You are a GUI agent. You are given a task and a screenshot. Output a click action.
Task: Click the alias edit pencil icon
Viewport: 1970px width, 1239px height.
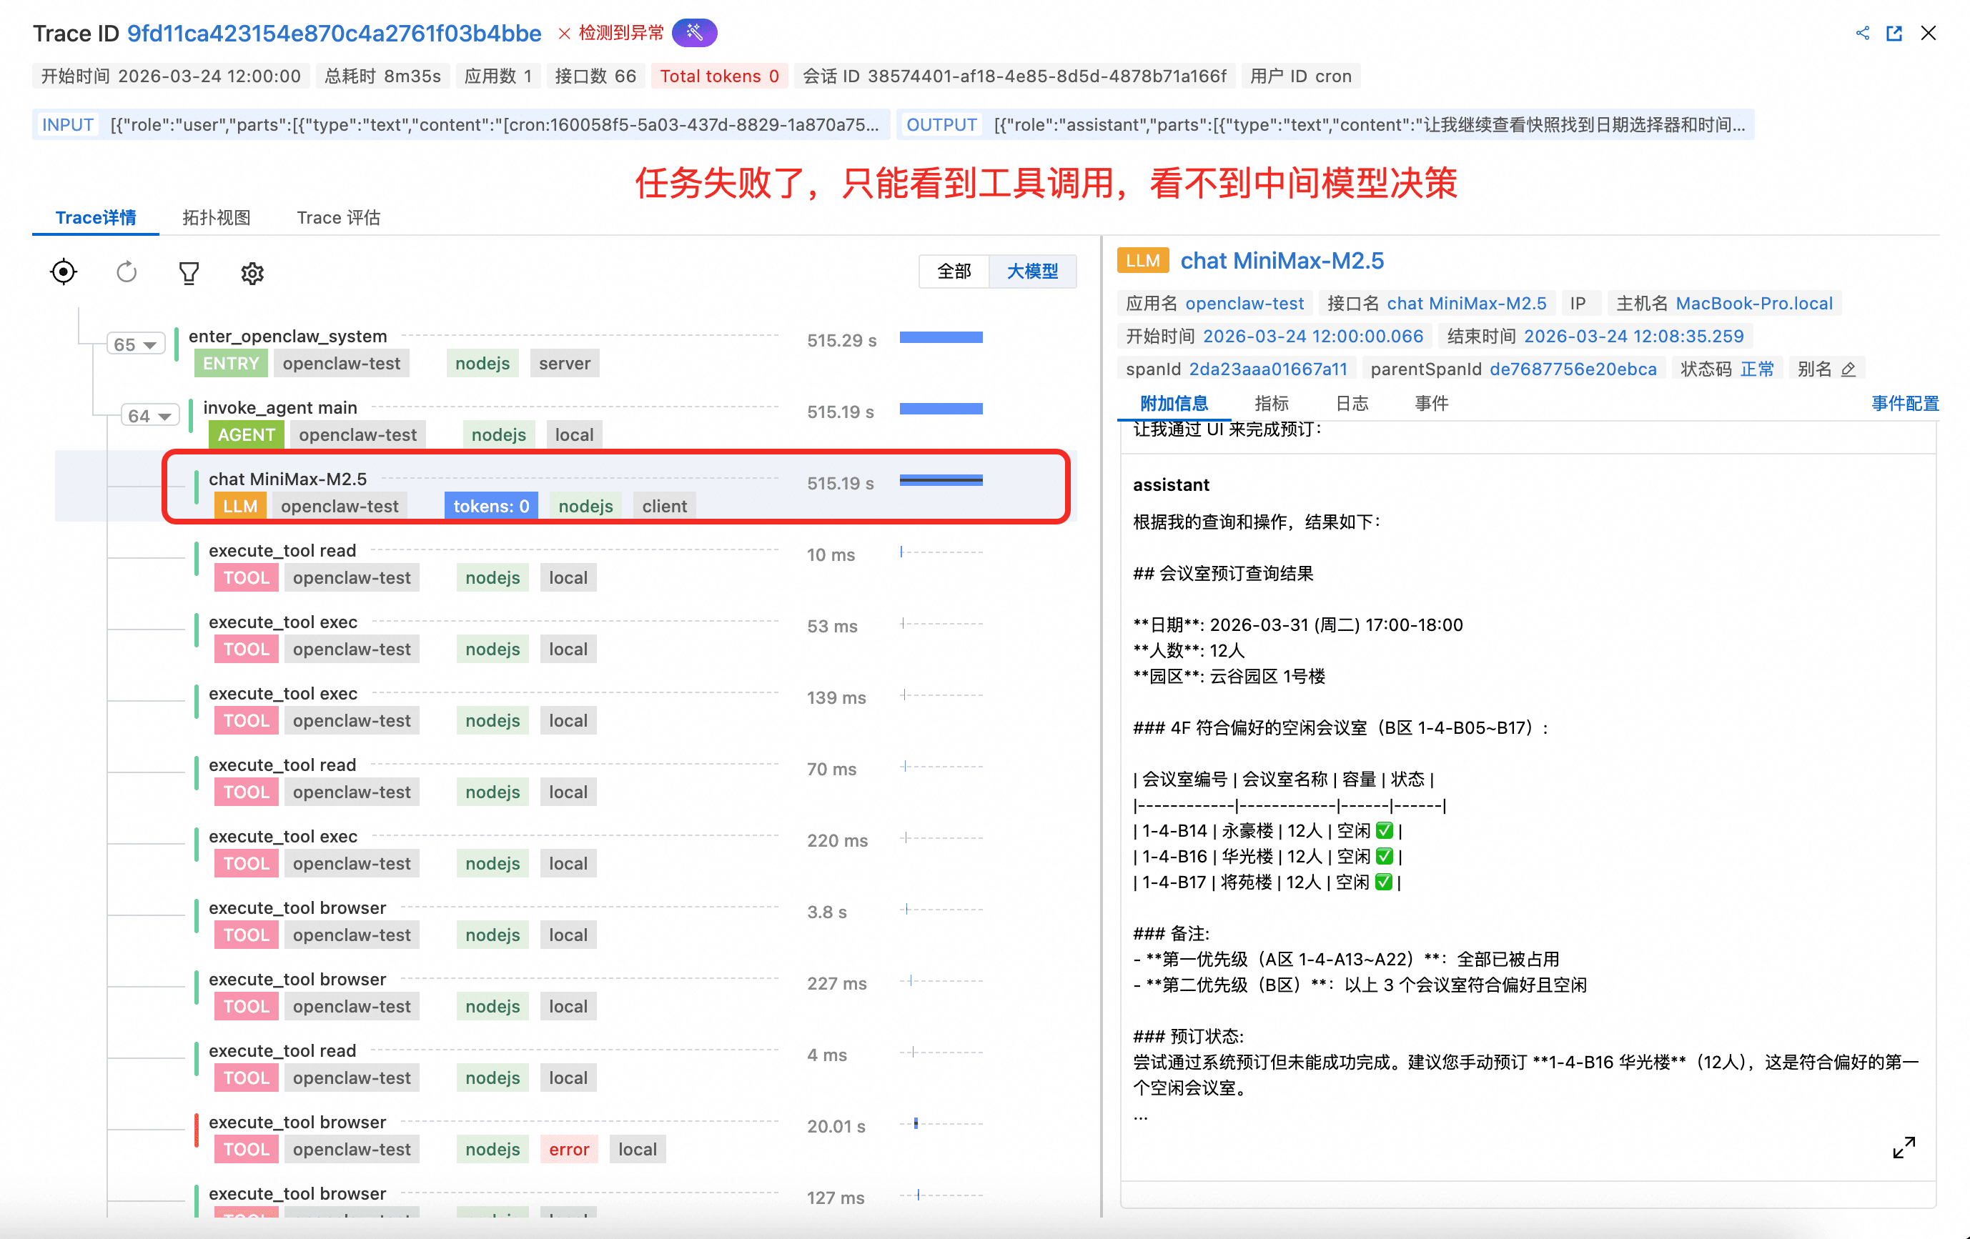pyautogui.click(x=1848, y=369)
